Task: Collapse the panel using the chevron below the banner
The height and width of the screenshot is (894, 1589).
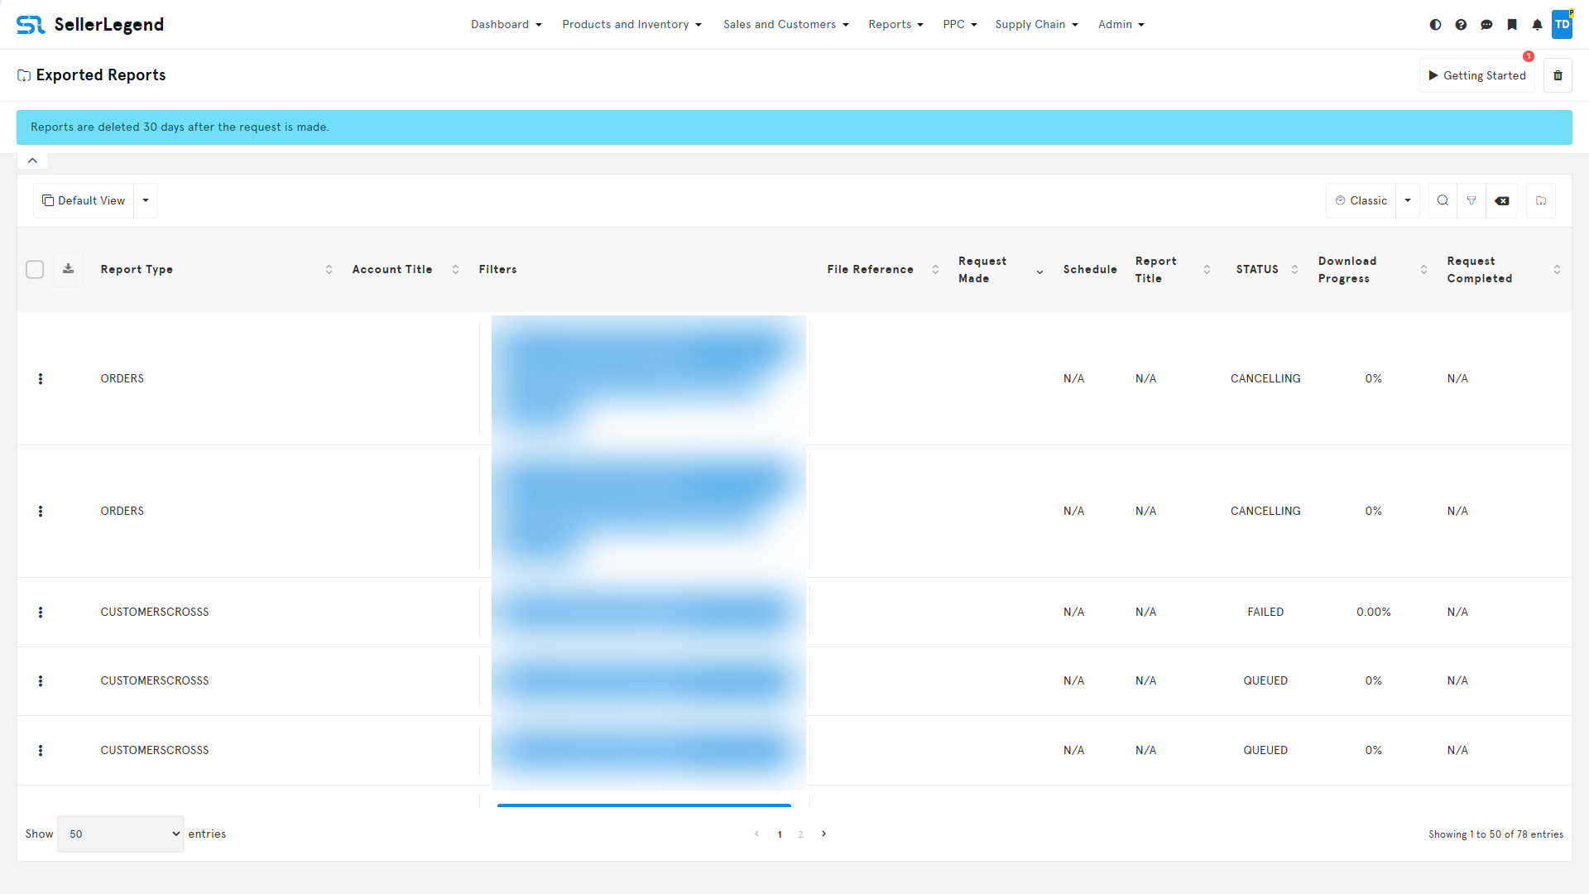Action: pos(32,160)
